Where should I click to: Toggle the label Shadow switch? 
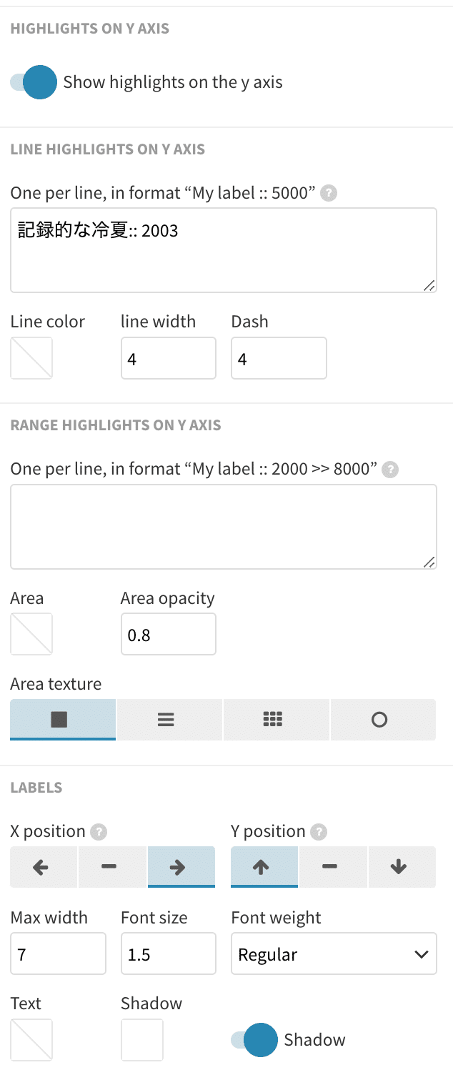tap(254, 1040)
